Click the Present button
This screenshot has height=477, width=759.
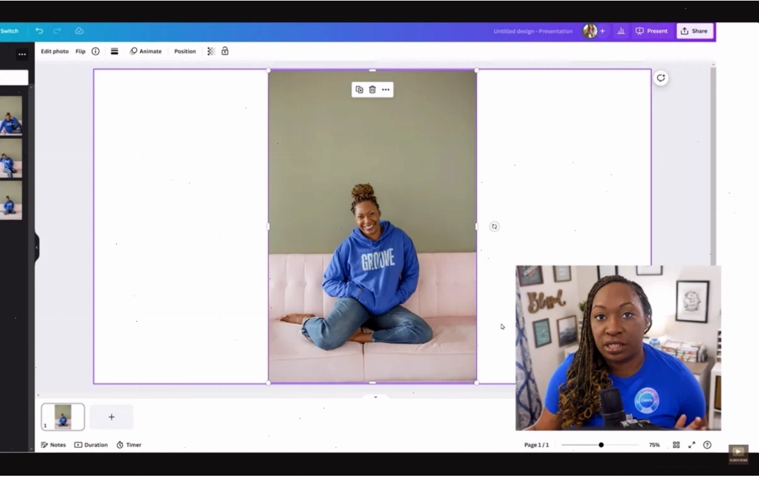pyautogui.click(x=652, y=31)
